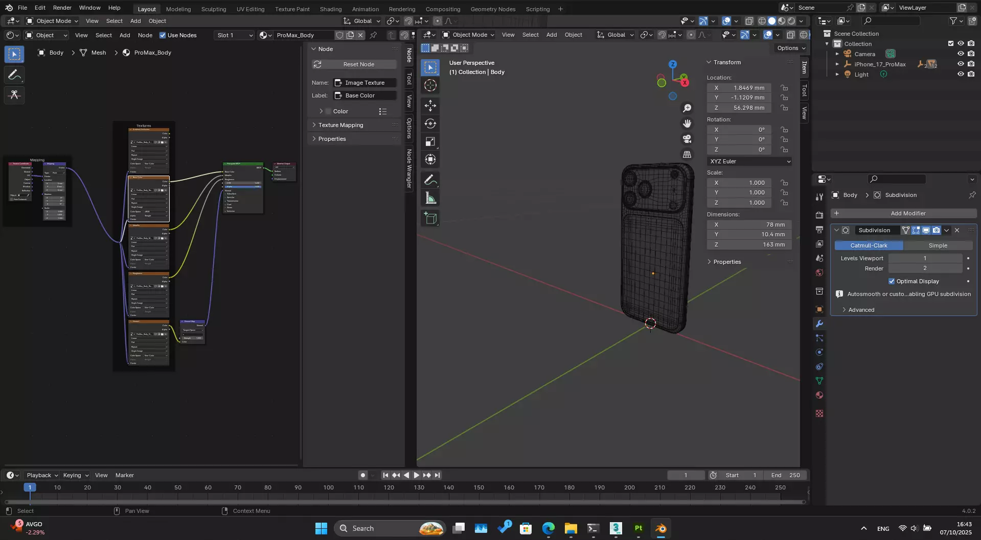
Task: Switch to the Shading workspace tab
Action: [x=331, y=9]
